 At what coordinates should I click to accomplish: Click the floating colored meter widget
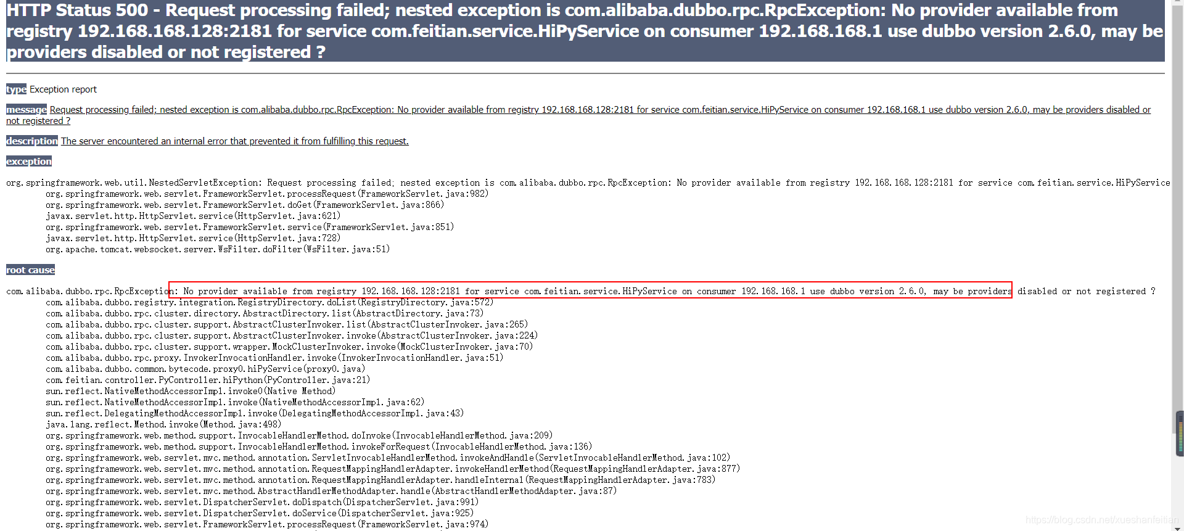[x=1180, y=434]
